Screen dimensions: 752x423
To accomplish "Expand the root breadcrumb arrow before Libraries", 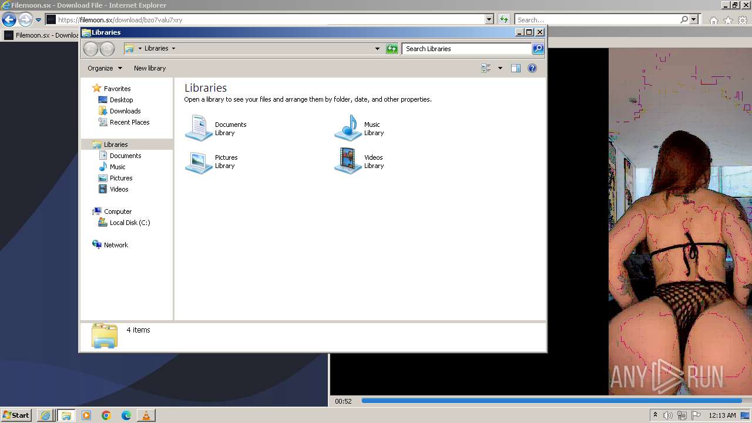I will [140, 48].
